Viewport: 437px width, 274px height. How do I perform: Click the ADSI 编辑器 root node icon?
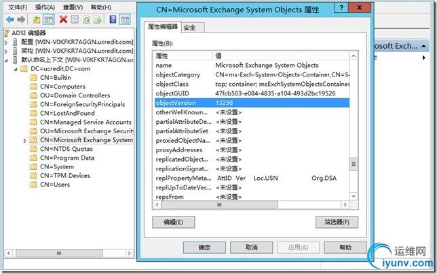[7, 33]
